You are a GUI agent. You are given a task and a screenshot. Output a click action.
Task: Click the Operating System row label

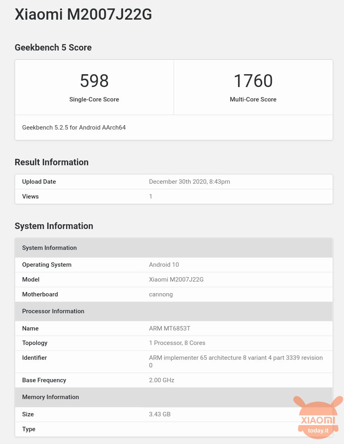[x=47, y=264]
